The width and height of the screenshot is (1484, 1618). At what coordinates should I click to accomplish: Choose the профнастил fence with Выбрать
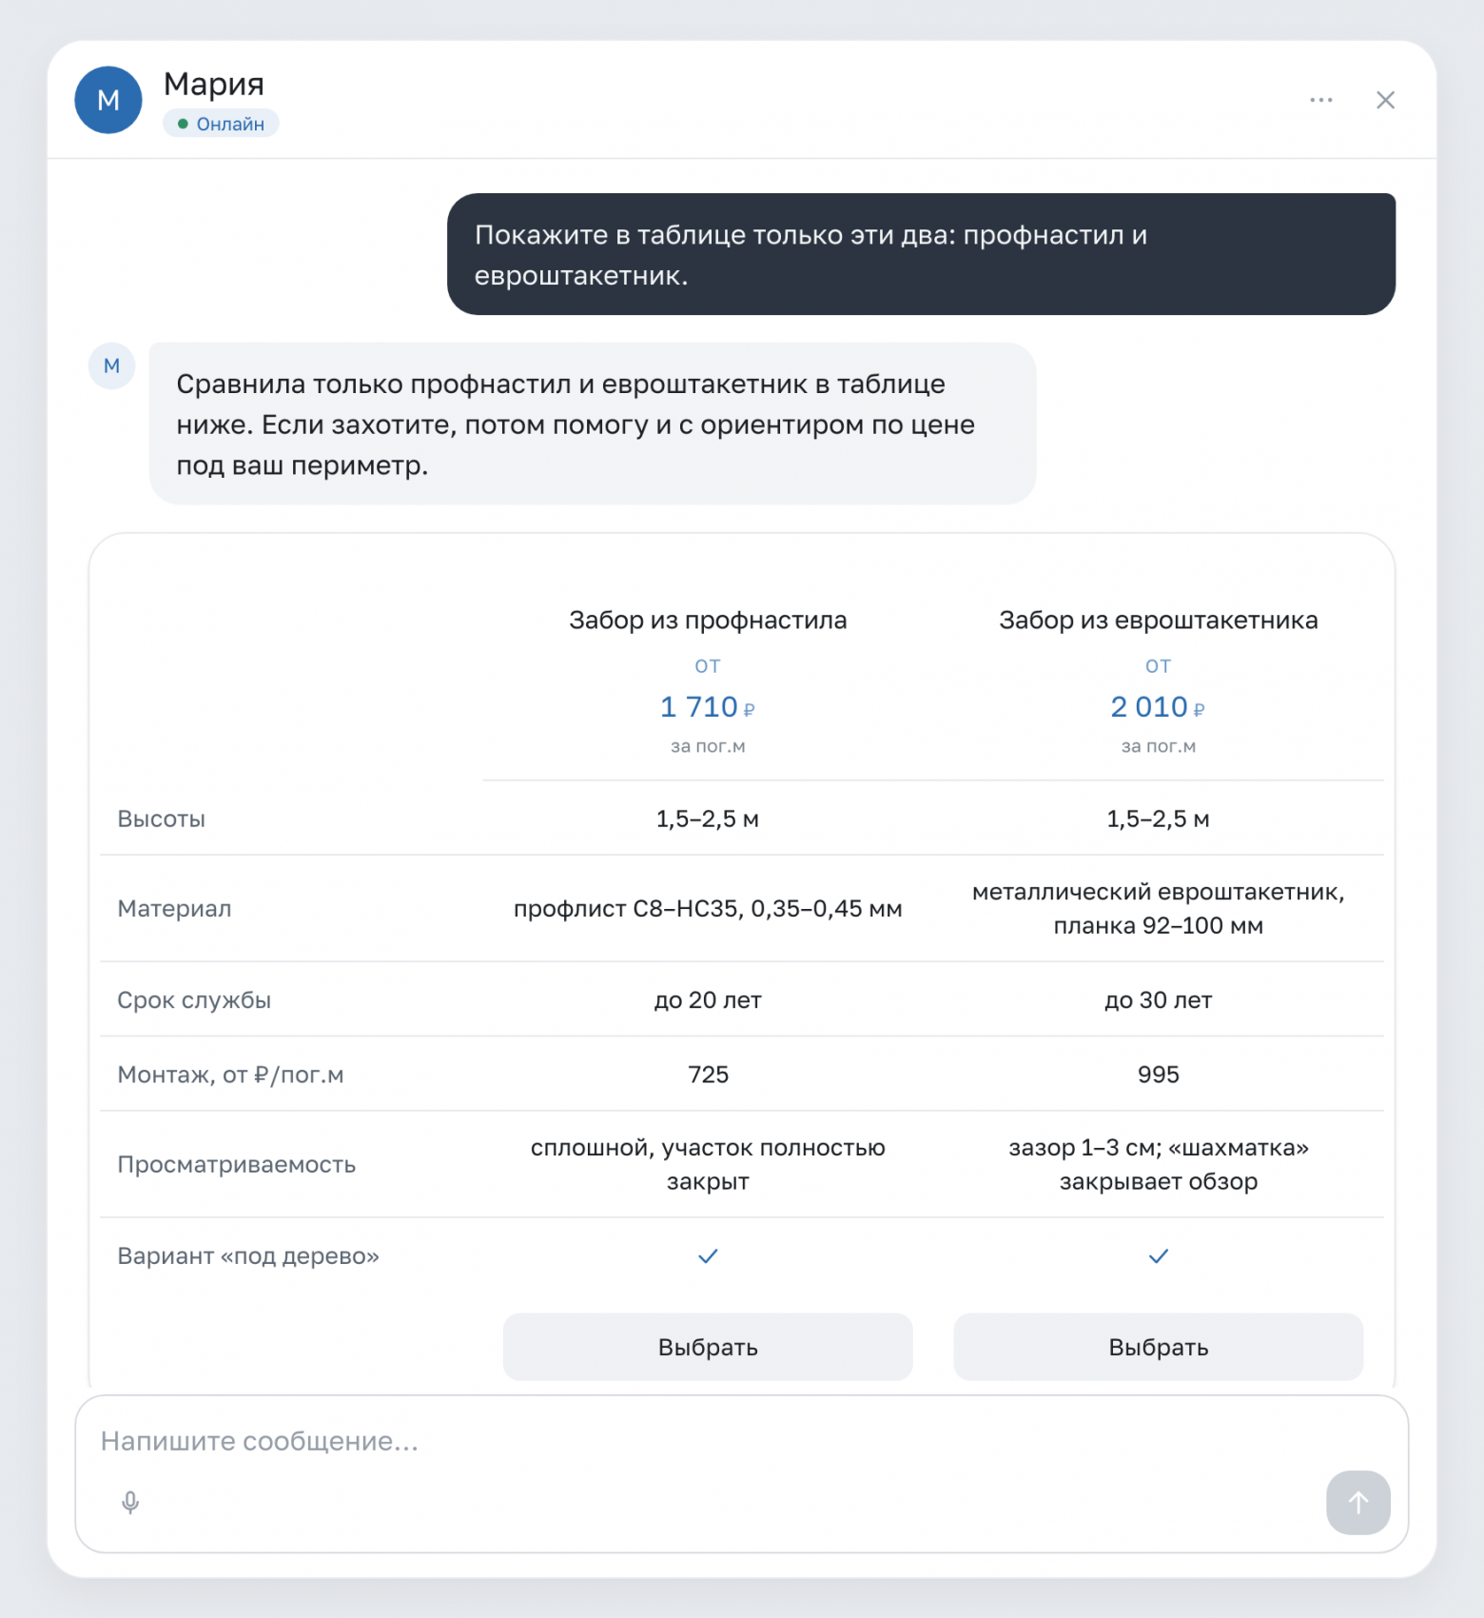(708, 1347)
